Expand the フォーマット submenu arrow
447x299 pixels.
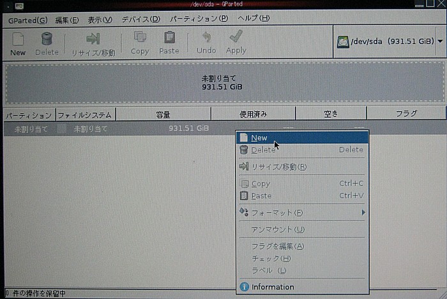click(x=363, y=212)
